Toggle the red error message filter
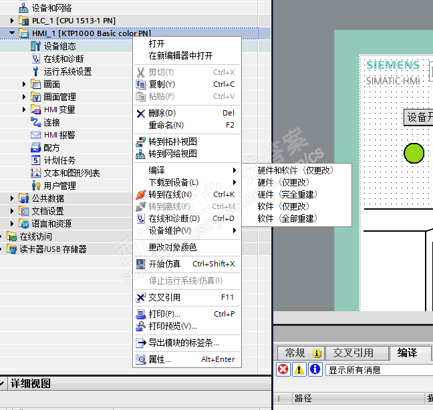This screenshot has width=433, height=410. [x=283, y=369]
